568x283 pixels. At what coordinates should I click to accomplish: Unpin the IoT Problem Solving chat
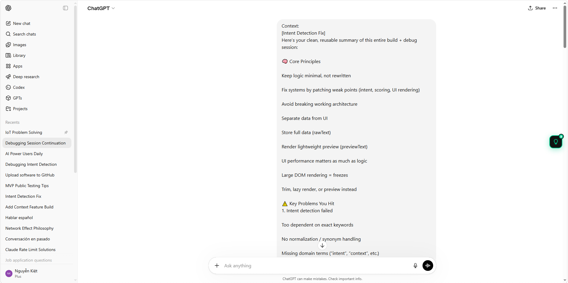click(66, 132)
